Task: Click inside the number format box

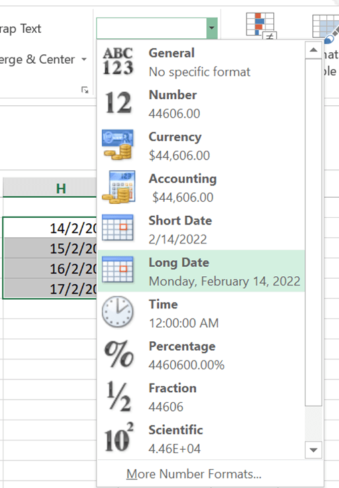Action: (151, 28)
